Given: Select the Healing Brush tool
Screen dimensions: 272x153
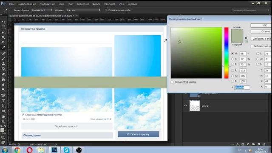Looking at the screenshot, I should pos(3,53).
